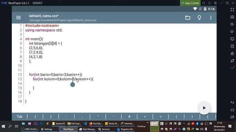Open VS Code taskbar icon

pos(85,124)
